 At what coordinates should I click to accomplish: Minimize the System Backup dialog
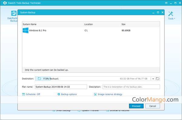tap(153, 12)
